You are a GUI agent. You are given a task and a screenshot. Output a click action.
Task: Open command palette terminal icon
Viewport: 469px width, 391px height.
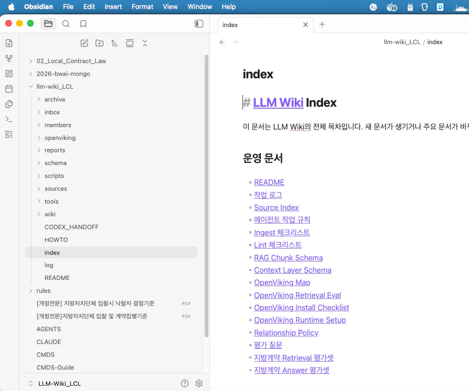tap(9, 119)
